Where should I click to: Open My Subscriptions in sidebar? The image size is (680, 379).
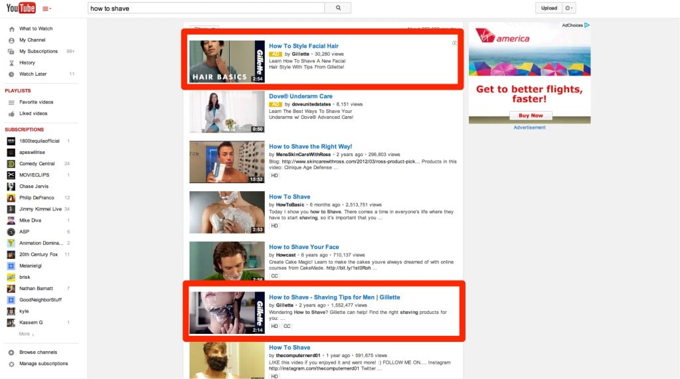click(x=38, y=51)
